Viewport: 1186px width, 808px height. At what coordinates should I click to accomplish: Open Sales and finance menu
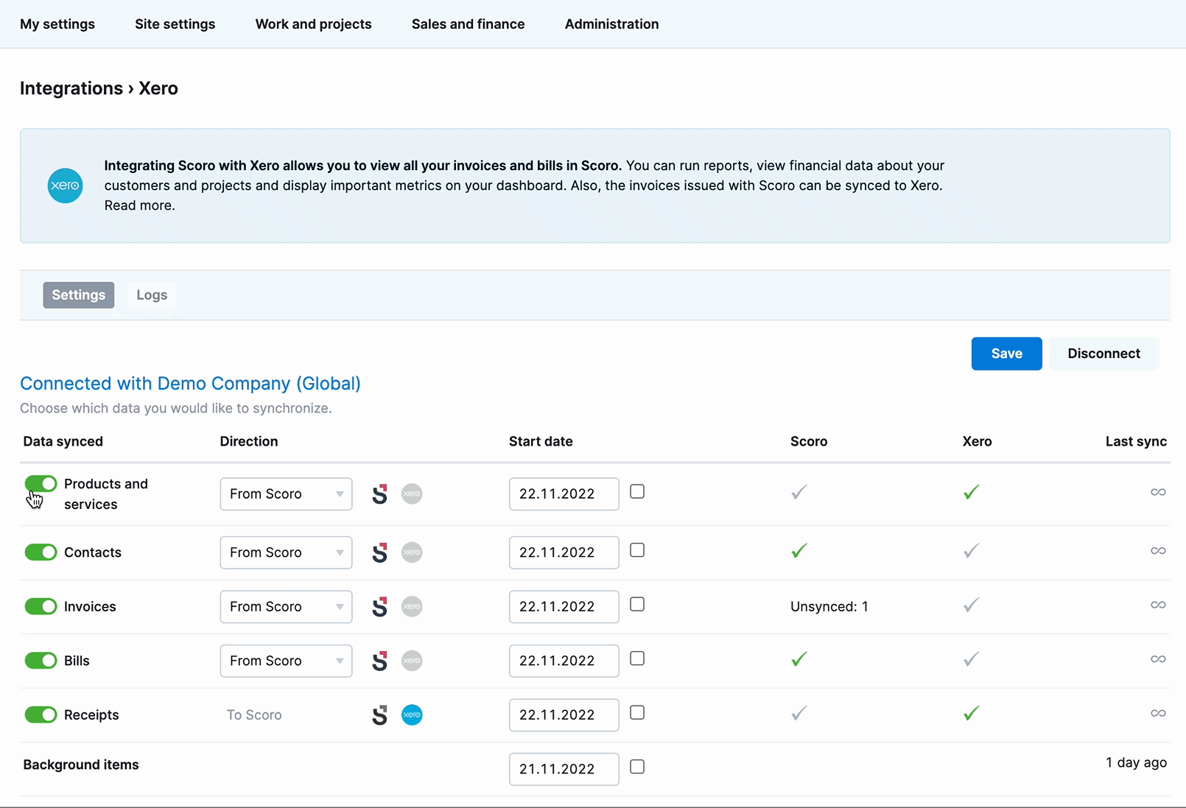pyautogui.click(x=469, y=24)
